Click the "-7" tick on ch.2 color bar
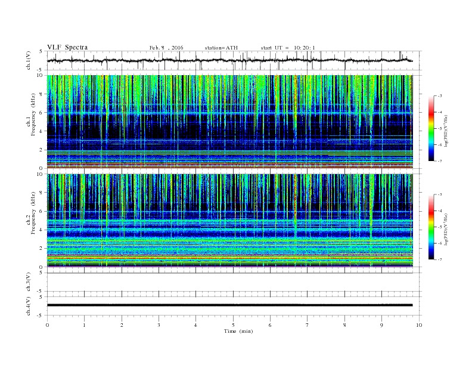472x365 pixels. [439, 259]
